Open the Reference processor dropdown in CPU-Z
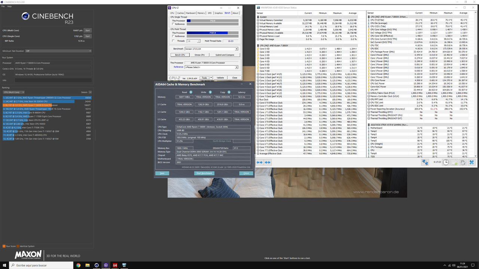The height and width of the screenshot is (269, 479). [211, 67]
